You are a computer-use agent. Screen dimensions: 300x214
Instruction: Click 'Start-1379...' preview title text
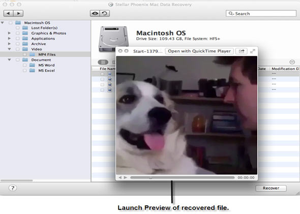pos(147,51)
